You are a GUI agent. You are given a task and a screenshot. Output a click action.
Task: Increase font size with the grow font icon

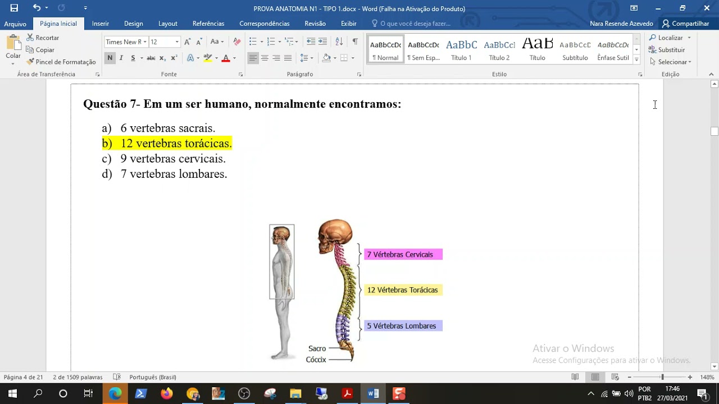pyautogui.click(x=188, y=42)
